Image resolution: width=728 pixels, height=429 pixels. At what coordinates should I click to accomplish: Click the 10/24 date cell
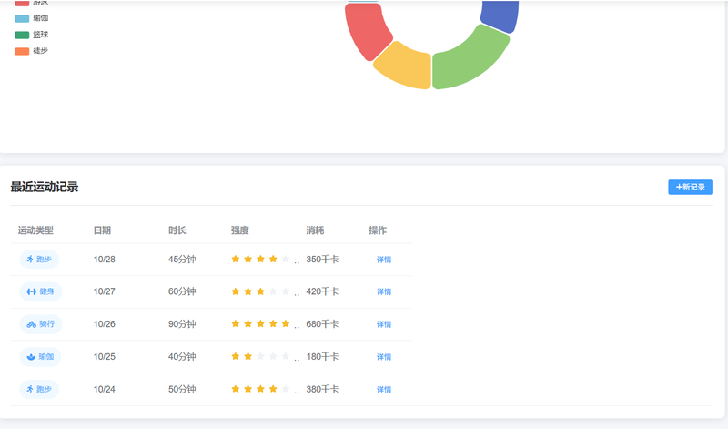[104, 389]
